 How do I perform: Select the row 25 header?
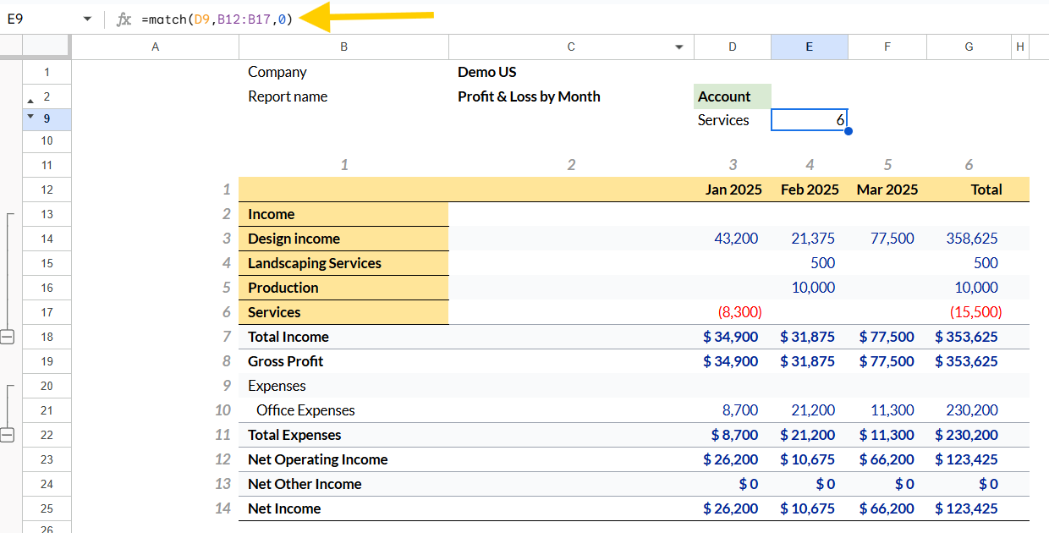[x=47, y=508]
